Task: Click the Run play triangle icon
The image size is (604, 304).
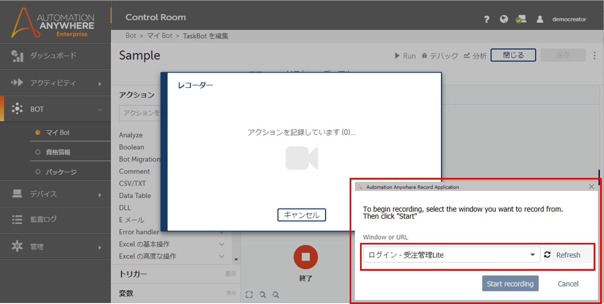Action: tap(397, 56)
